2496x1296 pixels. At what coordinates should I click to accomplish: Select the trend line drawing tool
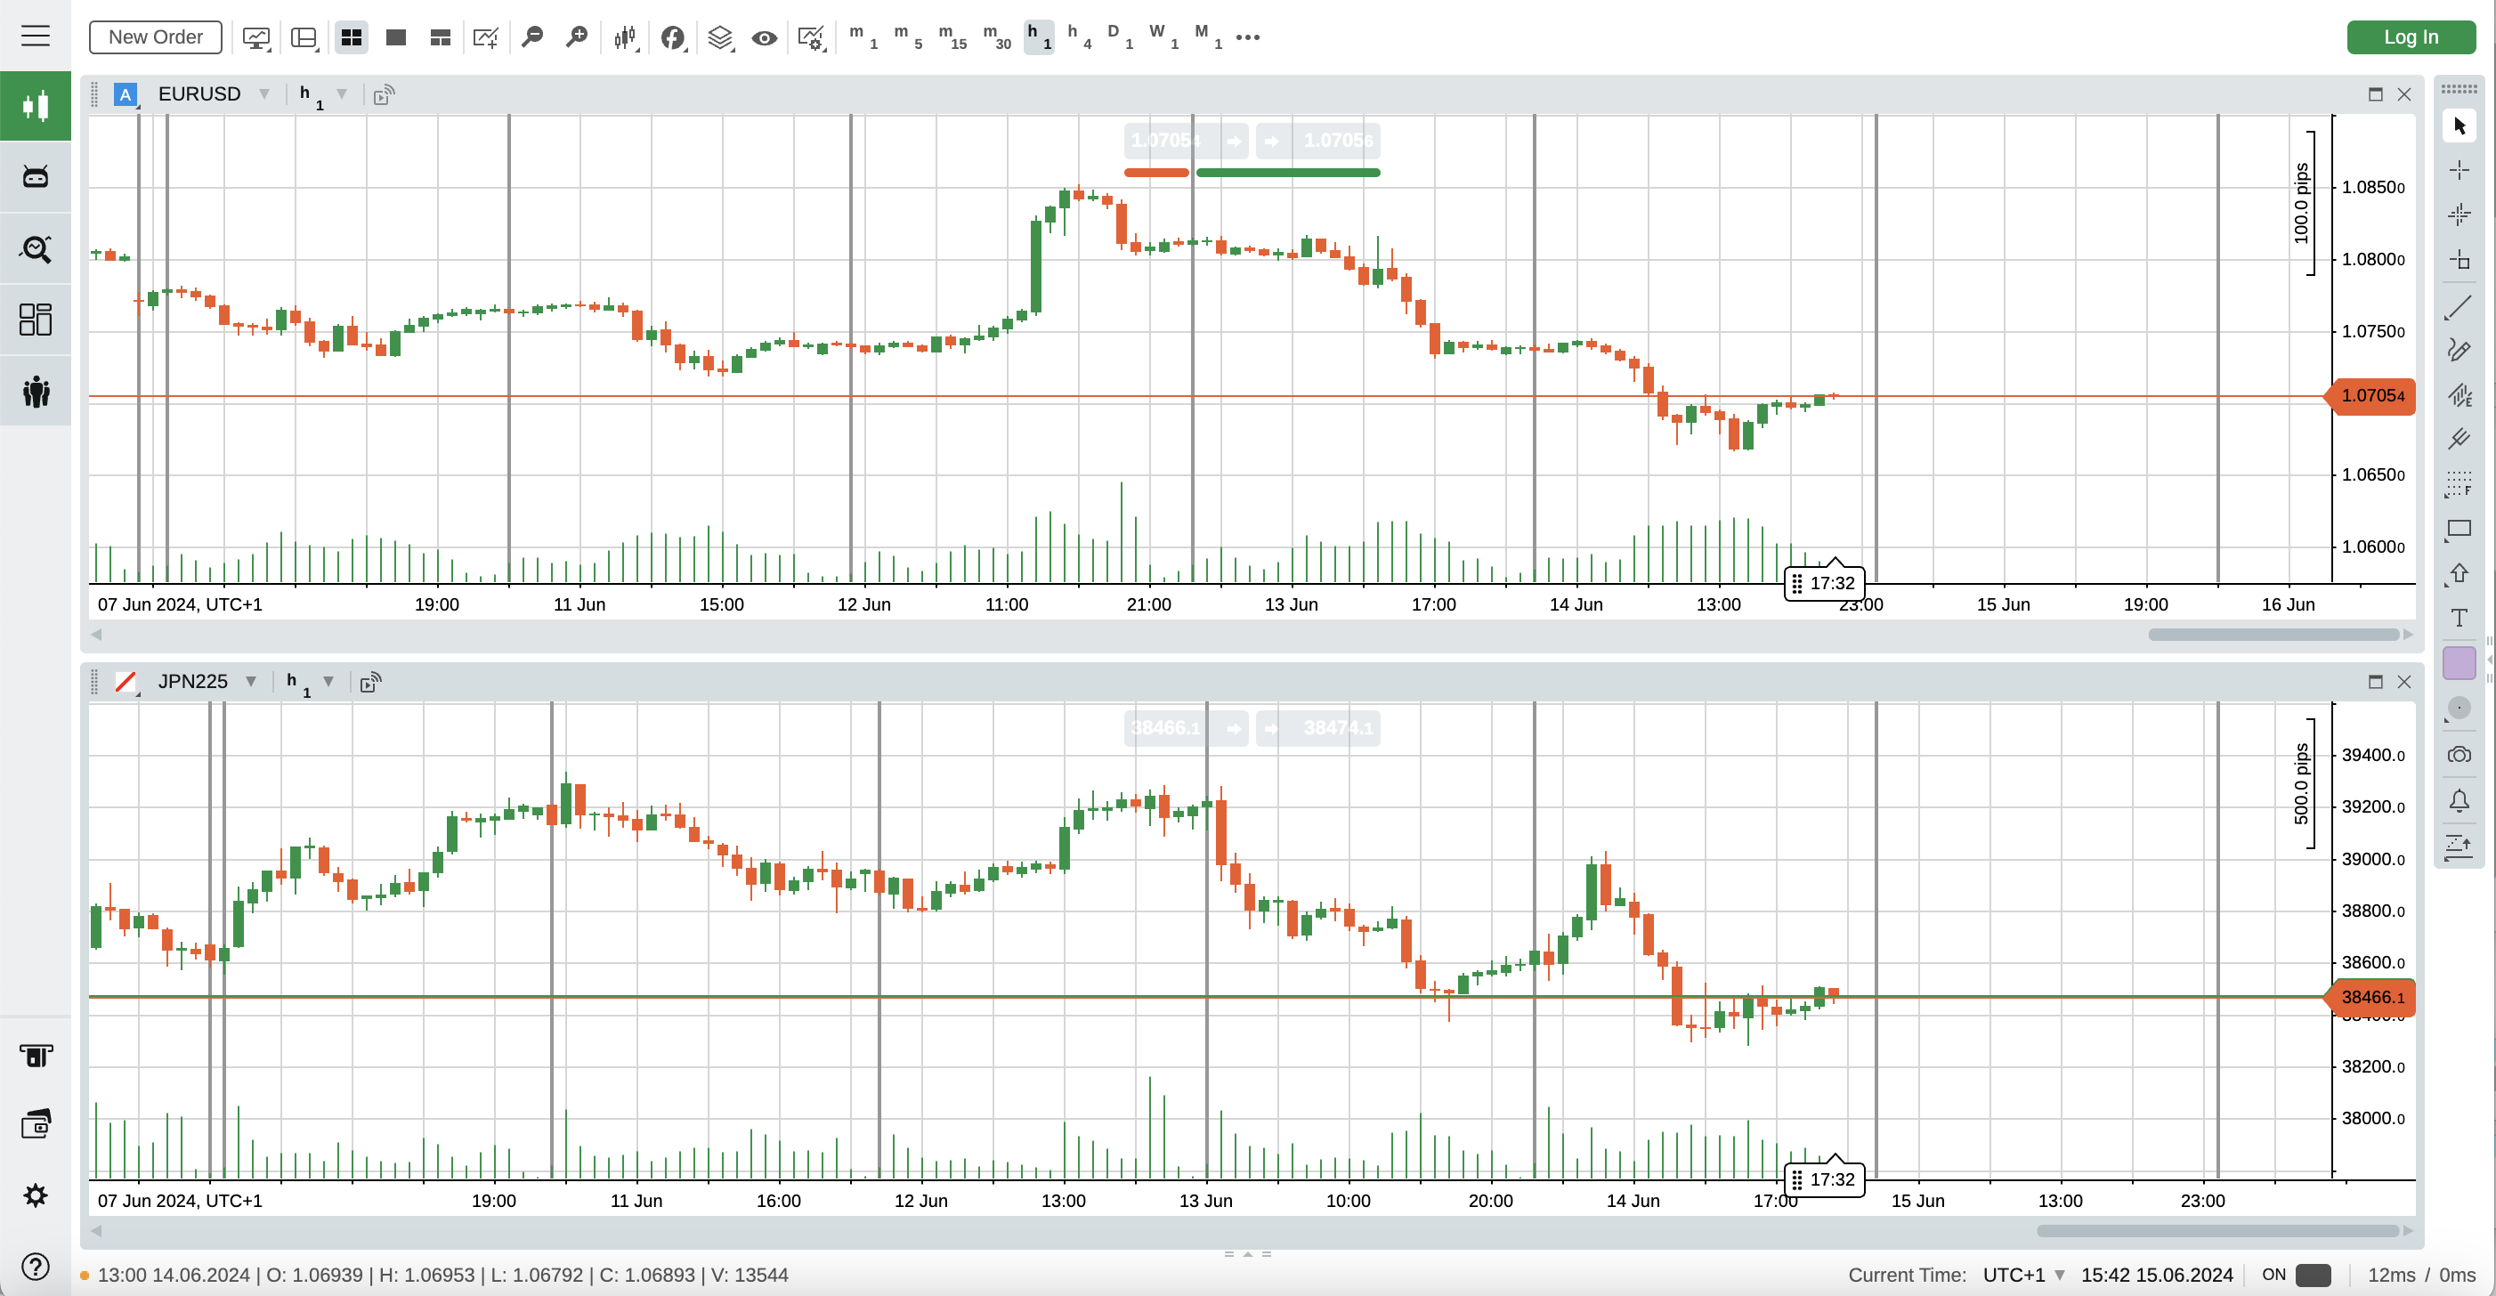tap(2460, 307)
